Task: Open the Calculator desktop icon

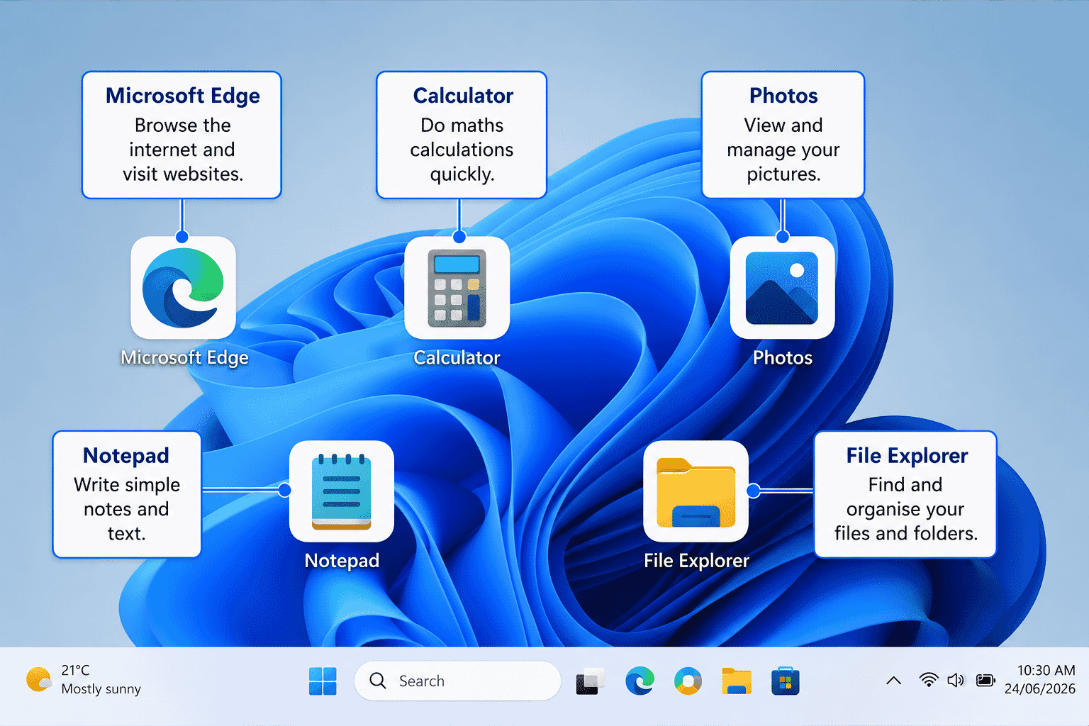Action: [x=457, y=288]
